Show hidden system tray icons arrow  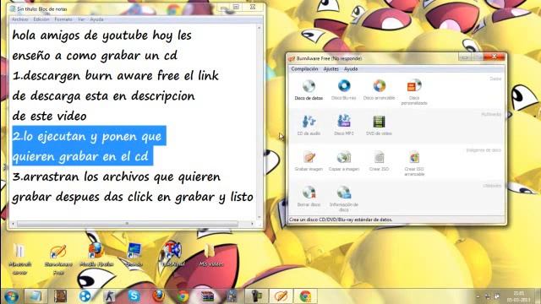point(478,296)
